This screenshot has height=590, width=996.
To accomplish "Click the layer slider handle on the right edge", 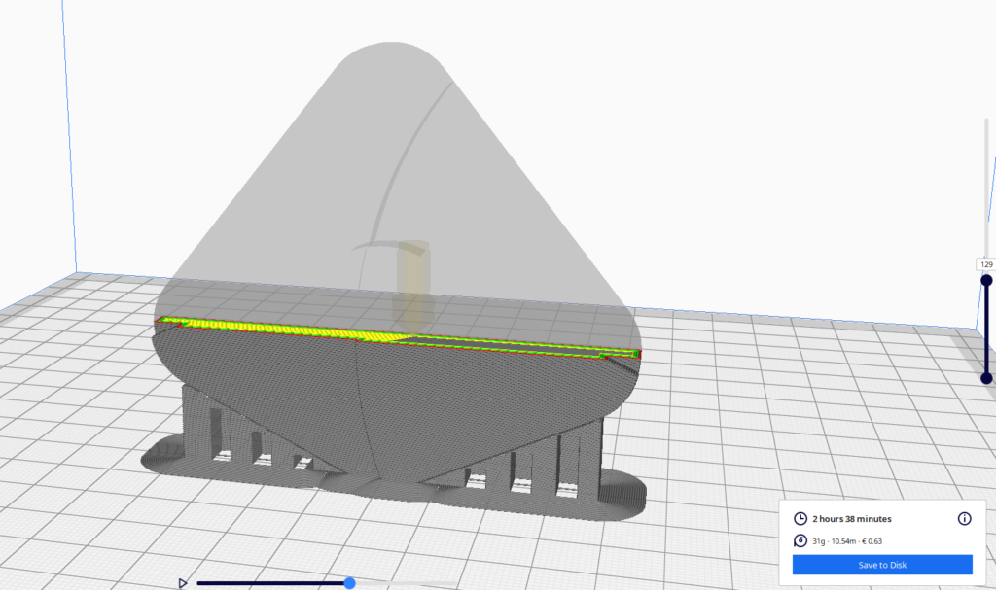I will pos(987,280).
